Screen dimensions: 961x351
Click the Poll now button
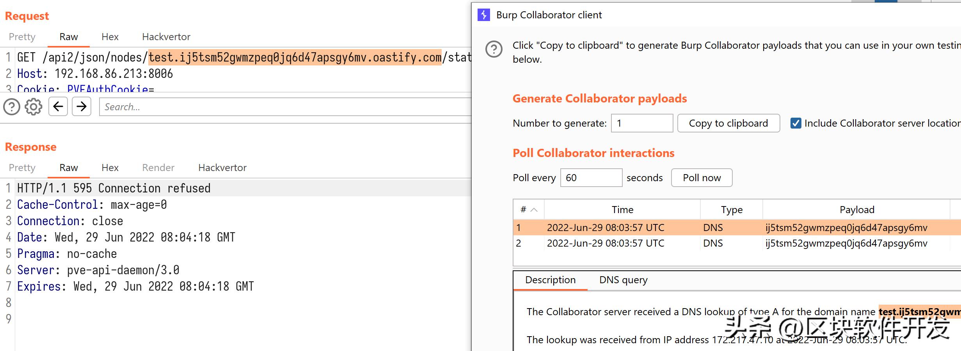click(x=702, y=178)
